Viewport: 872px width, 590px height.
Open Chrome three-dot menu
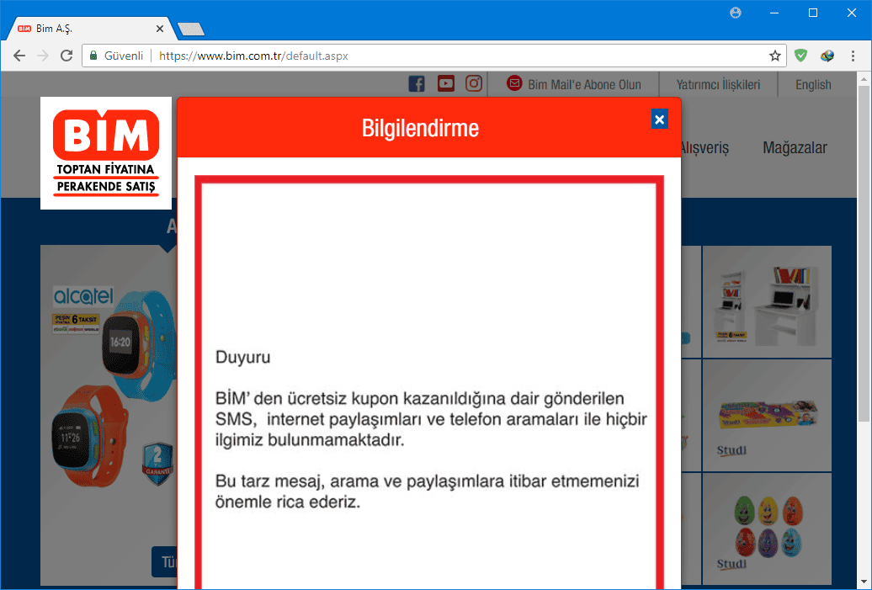853,56
